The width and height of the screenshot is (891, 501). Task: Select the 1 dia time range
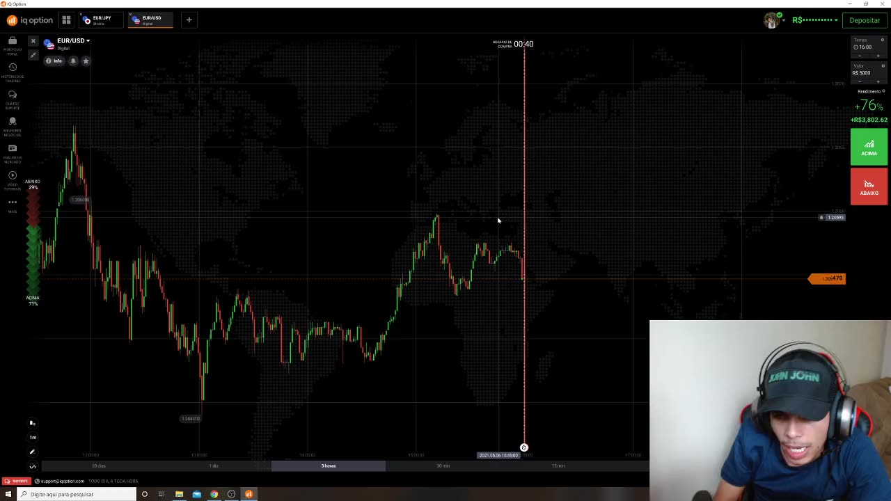(x=214, y=466)
